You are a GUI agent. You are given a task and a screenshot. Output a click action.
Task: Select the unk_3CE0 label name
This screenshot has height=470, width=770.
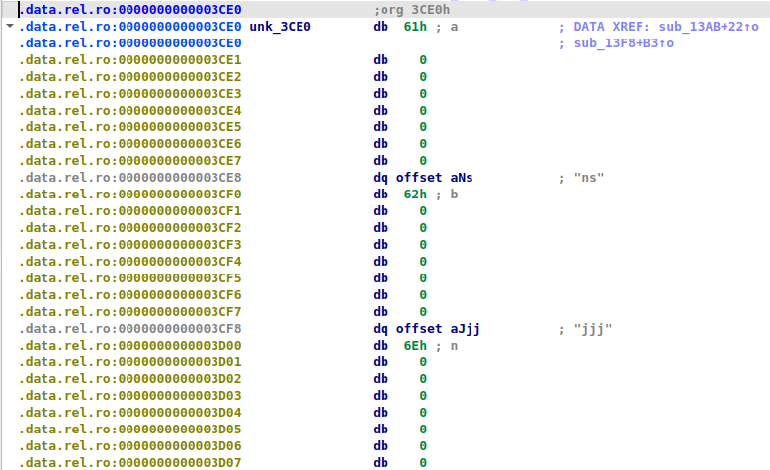point(281,27)
